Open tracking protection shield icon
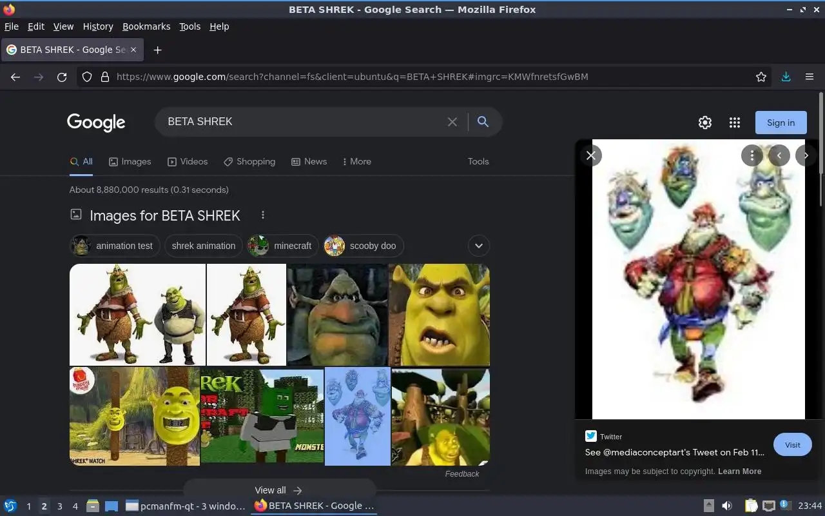825x516 pixels. [x=87, y=77]
